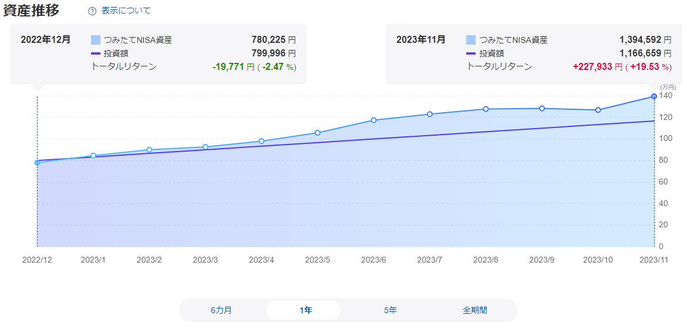Click the 2023/1 data point marker
This screenshot has height=329, width=687.
point(93,156)
